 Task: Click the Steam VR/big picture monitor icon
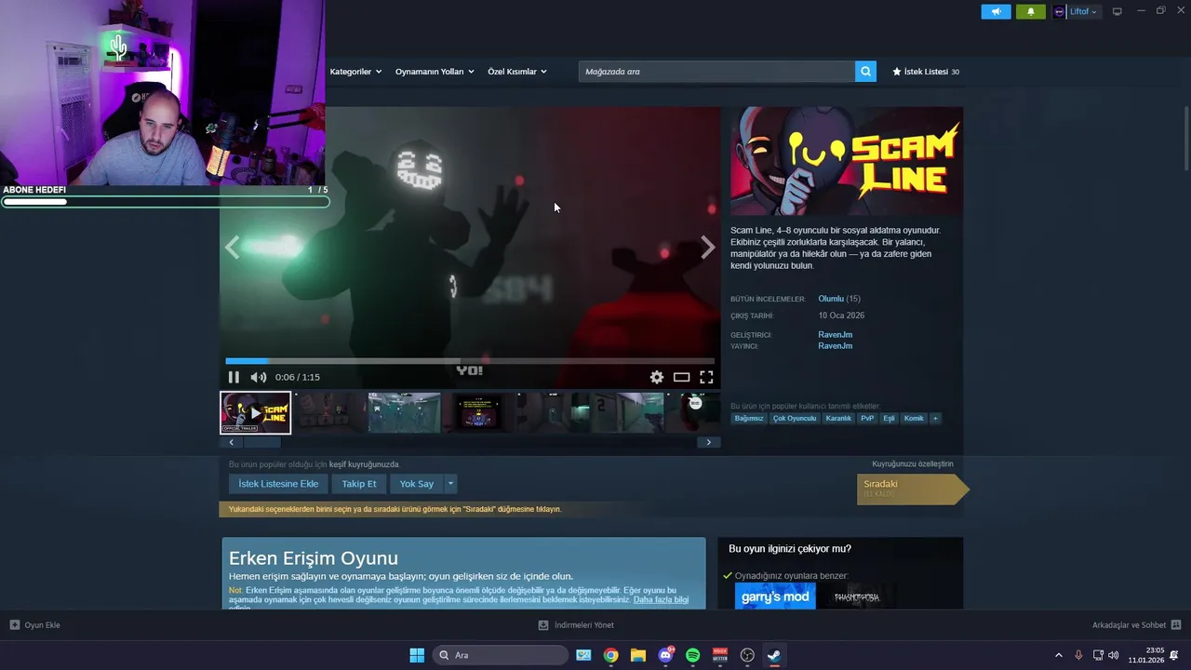(x=1117, y=11)
